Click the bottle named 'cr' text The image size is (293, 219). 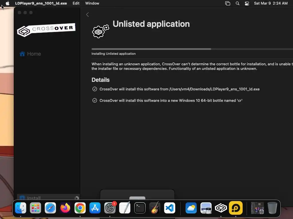click(171, 100)
